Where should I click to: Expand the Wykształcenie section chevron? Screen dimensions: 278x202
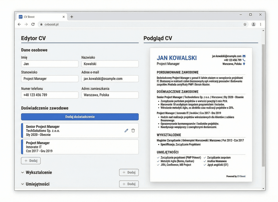[23, 172]
